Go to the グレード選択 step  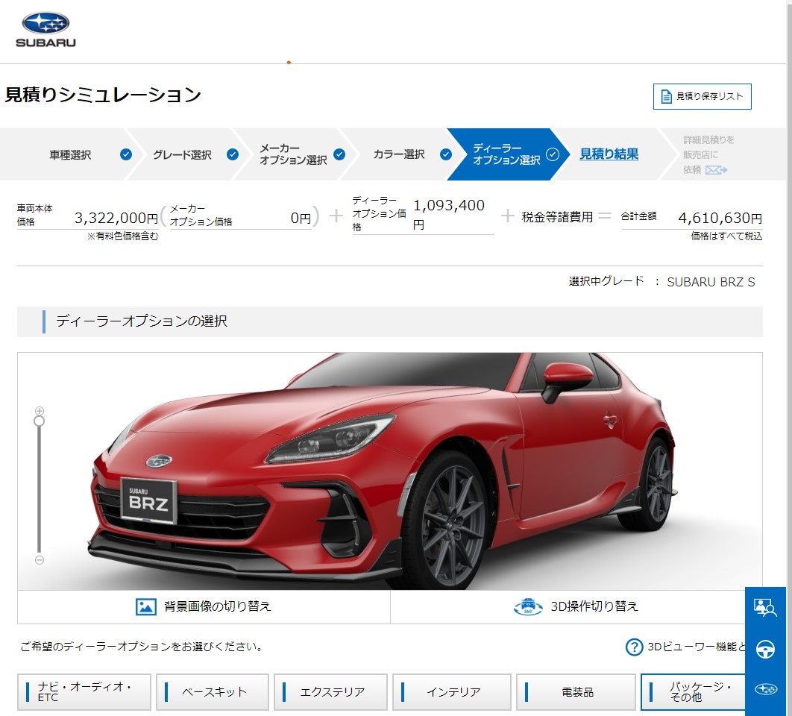pyautogui.click(x=182, y=154)
